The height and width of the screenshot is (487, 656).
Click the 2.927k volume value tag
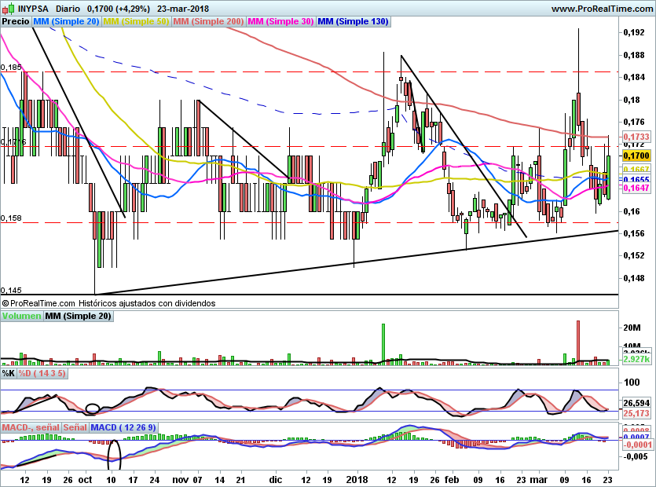tap(636, 359)
